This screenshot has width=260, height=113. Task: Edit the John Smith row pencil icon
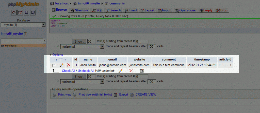tap(61, 65)
